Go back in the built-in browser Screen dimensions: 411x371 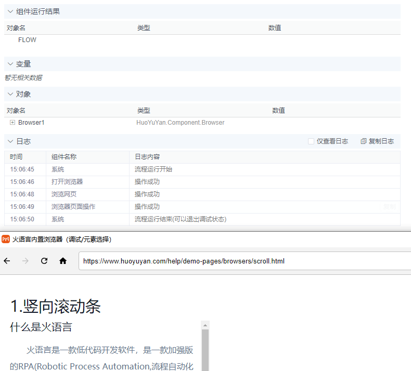click(x=7, y=261)
